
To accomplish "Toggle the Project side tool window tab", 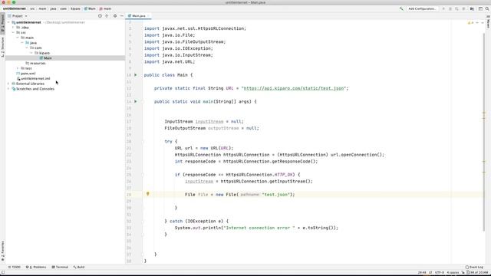I will (2, 24).
